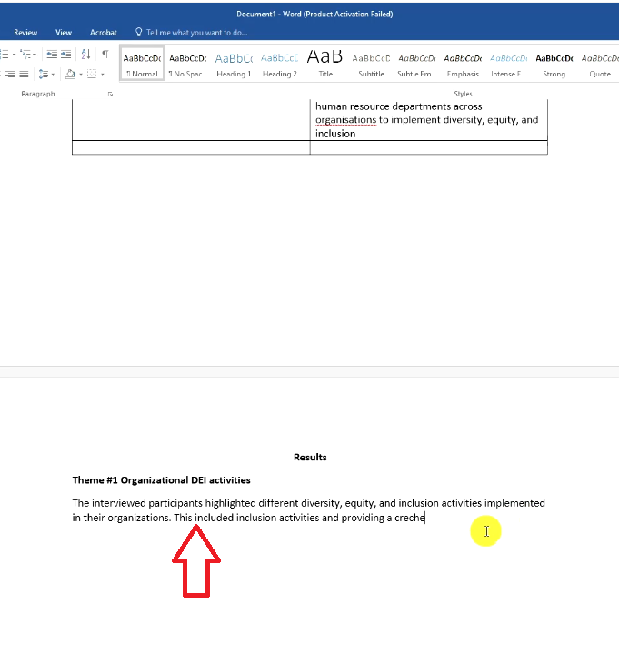
Task: Toggle show/hide paragraph marks
Action: 105,54
